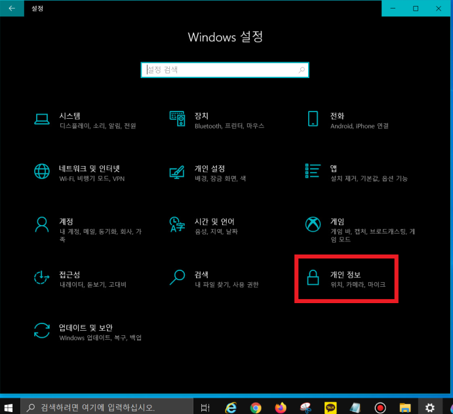Minimize the 설정 window

coord(393,9)
